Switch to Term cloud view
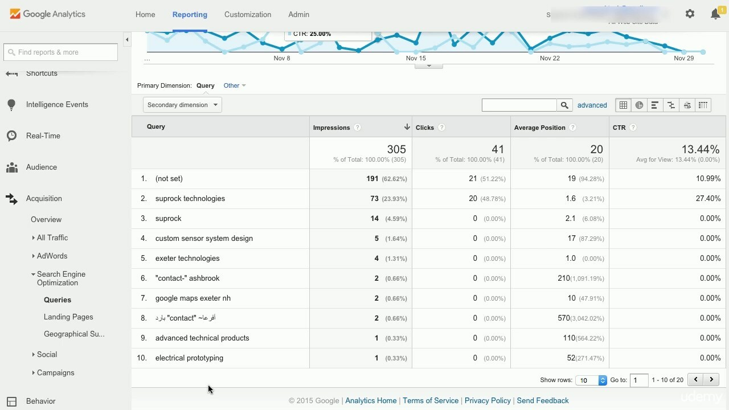The image size is (729, 410). (687, 105)
